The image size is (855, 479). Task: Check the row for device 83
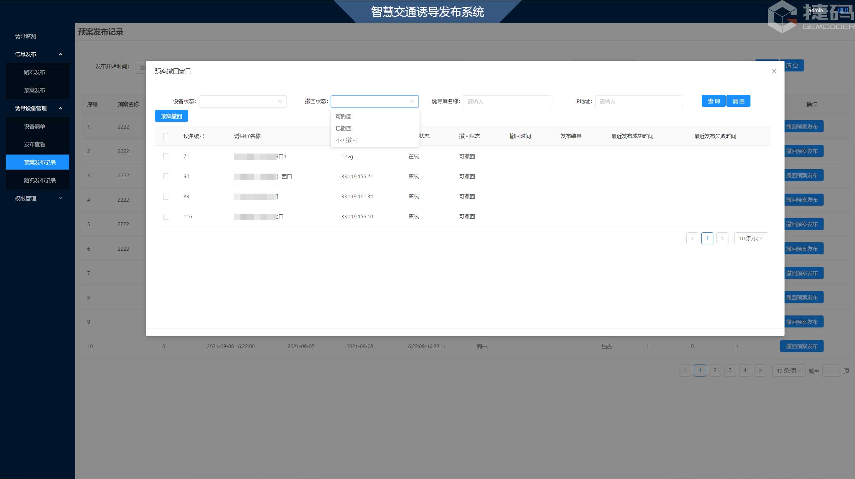point(166,197)
